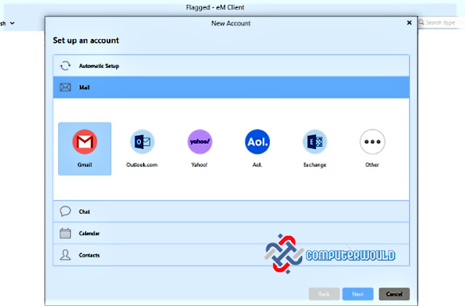The image size is (465, 306).
Task: Expand the Contacts section
Action: click(x=231, y=254)
